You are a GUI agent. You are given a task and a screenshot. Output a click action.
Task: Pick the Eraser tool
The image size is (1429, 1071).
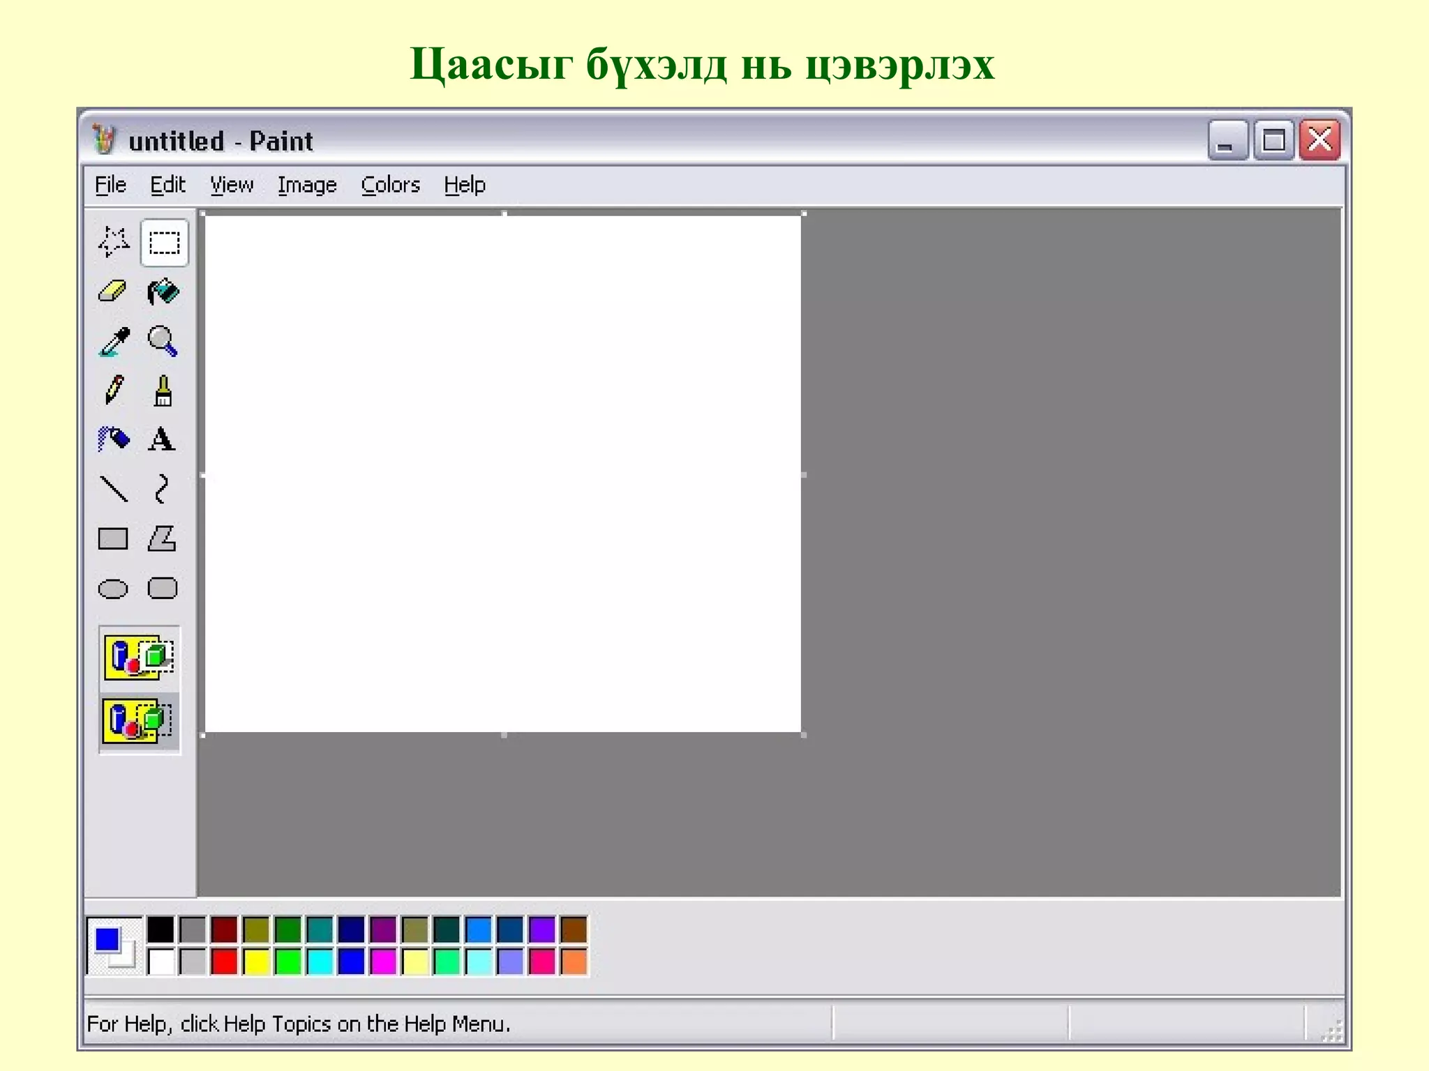(113, 291)
